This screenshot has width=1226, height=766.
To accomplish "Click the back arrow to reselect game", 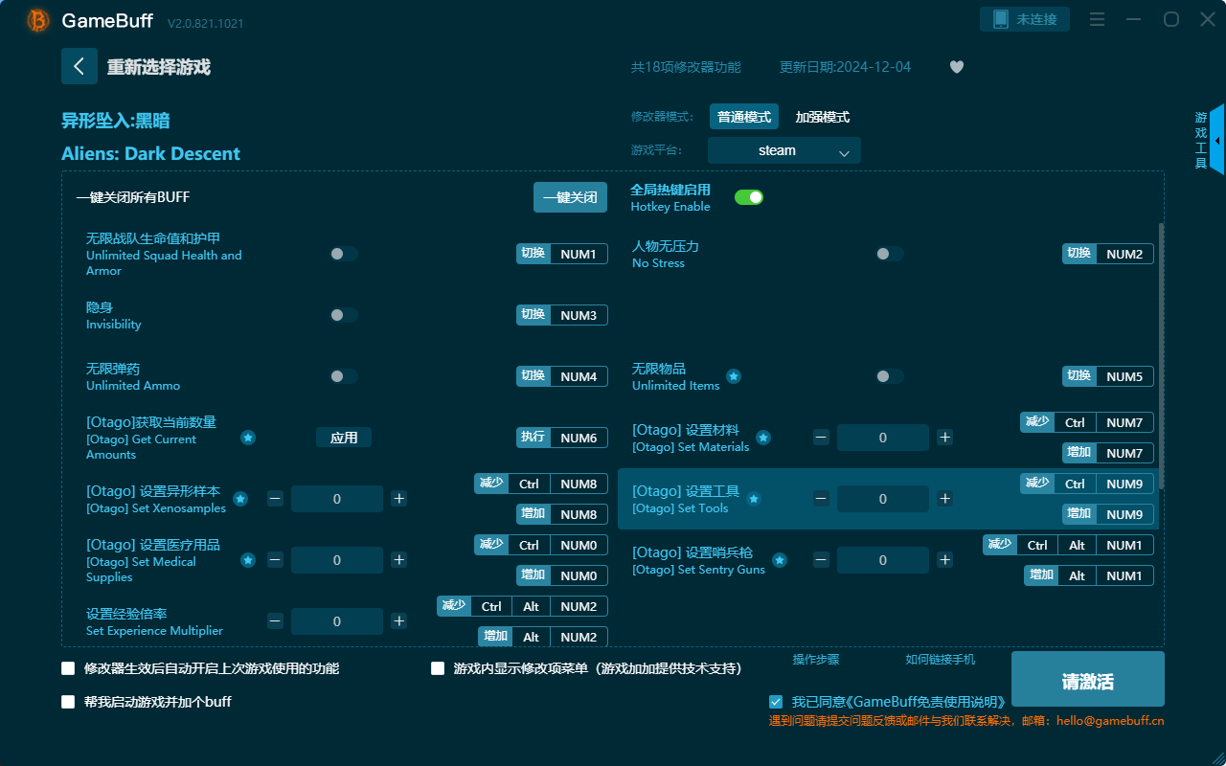I will pyautogui.click(x=79, y=65).
